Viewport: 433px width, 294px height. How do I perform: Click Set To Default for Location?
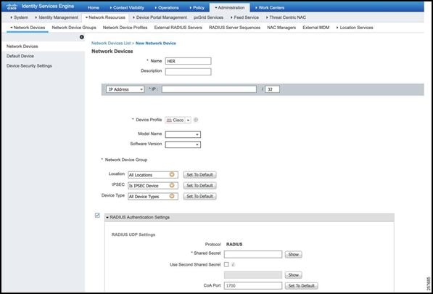pyautogui.click(x=199, y=175)
